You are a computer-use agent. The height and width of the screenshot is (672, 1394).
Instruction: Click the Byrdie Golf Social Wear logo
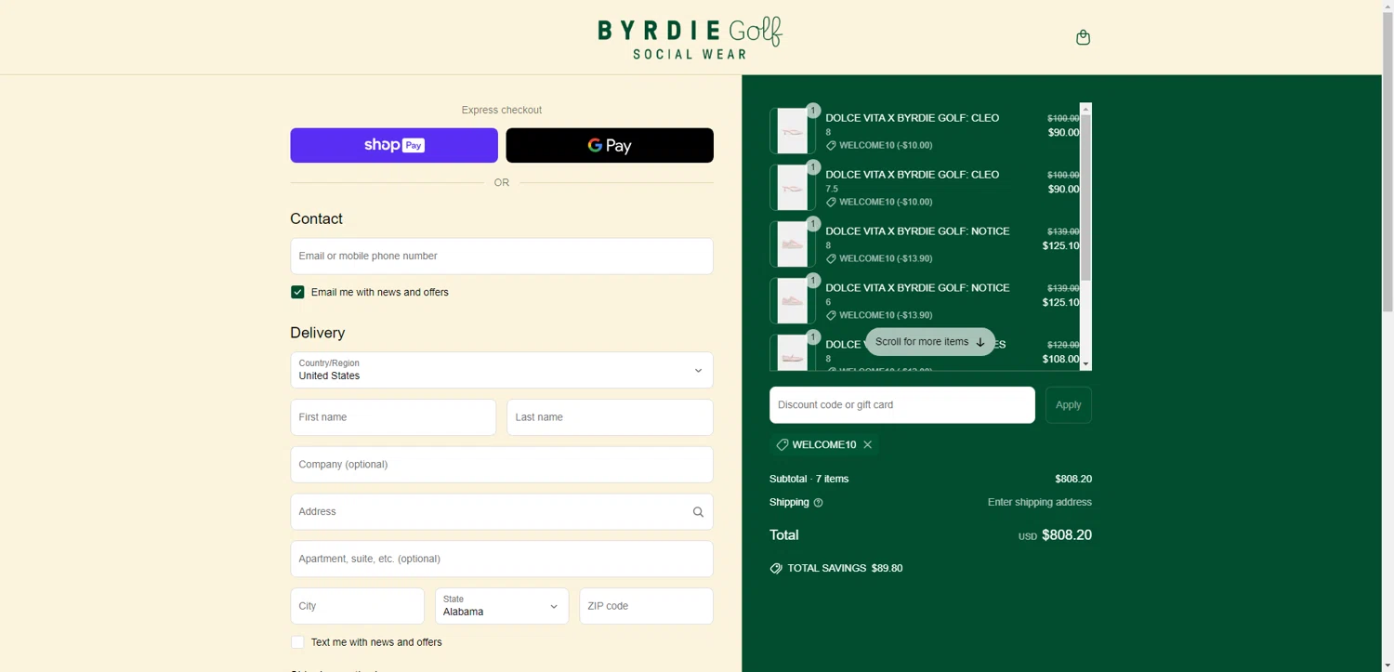[690, 37]
